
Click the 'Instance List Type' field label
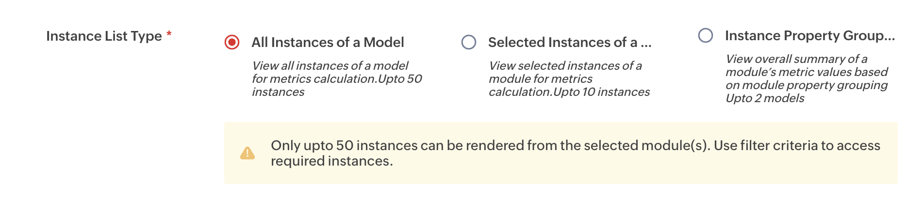tap(104, 36)
